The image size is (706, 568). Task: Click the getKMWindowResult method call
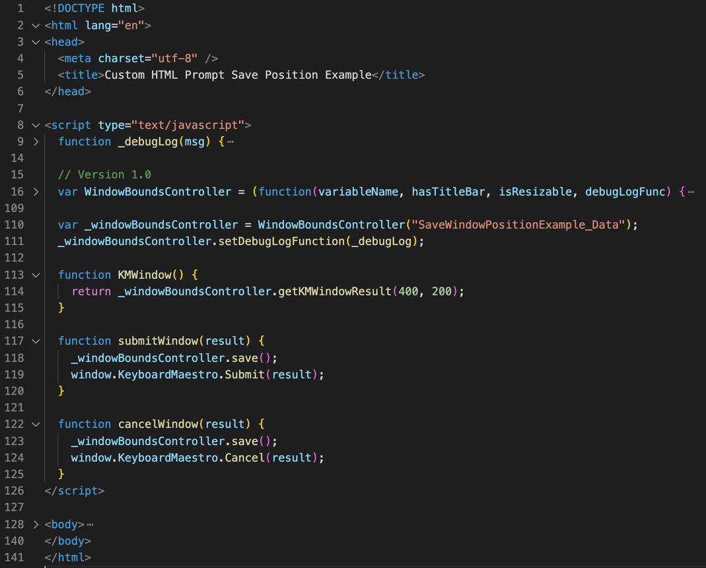(x=335, y=291)
